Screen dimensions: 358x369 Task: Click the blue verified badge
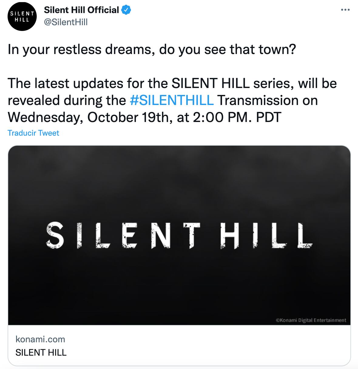click(x=126, y=10)
